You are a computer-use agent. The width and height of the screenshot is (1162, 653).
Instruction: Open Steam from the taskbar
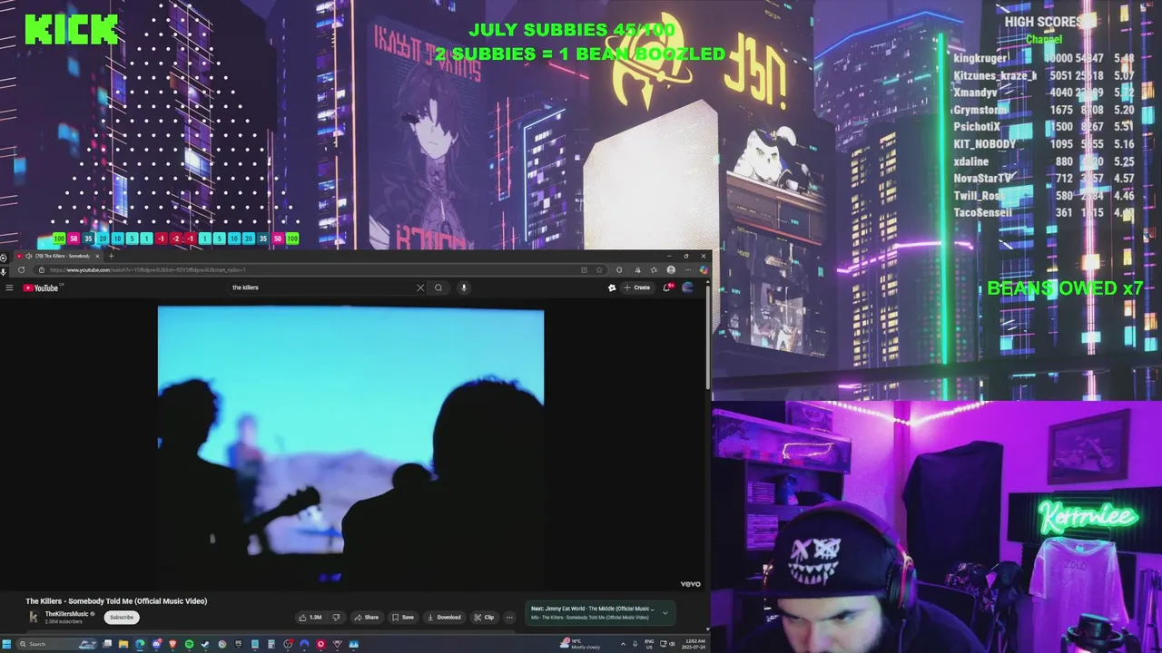click(x=205, y=644)
